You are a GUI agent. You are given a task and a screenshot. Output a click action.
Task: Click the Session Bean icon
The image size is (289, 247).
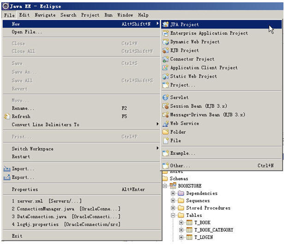click(x=166, y=106)
